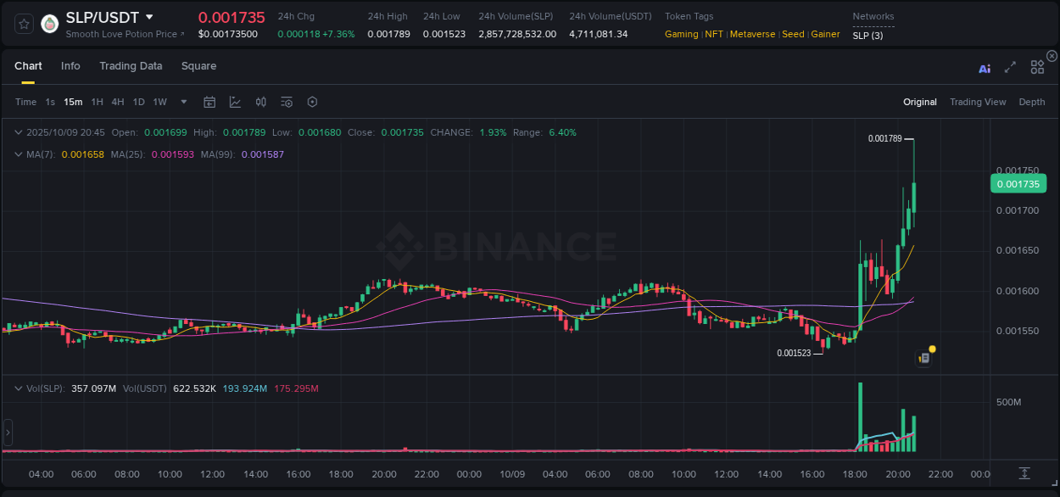
Task: Collapse the MA indicator values row
Action: (18, 154)
